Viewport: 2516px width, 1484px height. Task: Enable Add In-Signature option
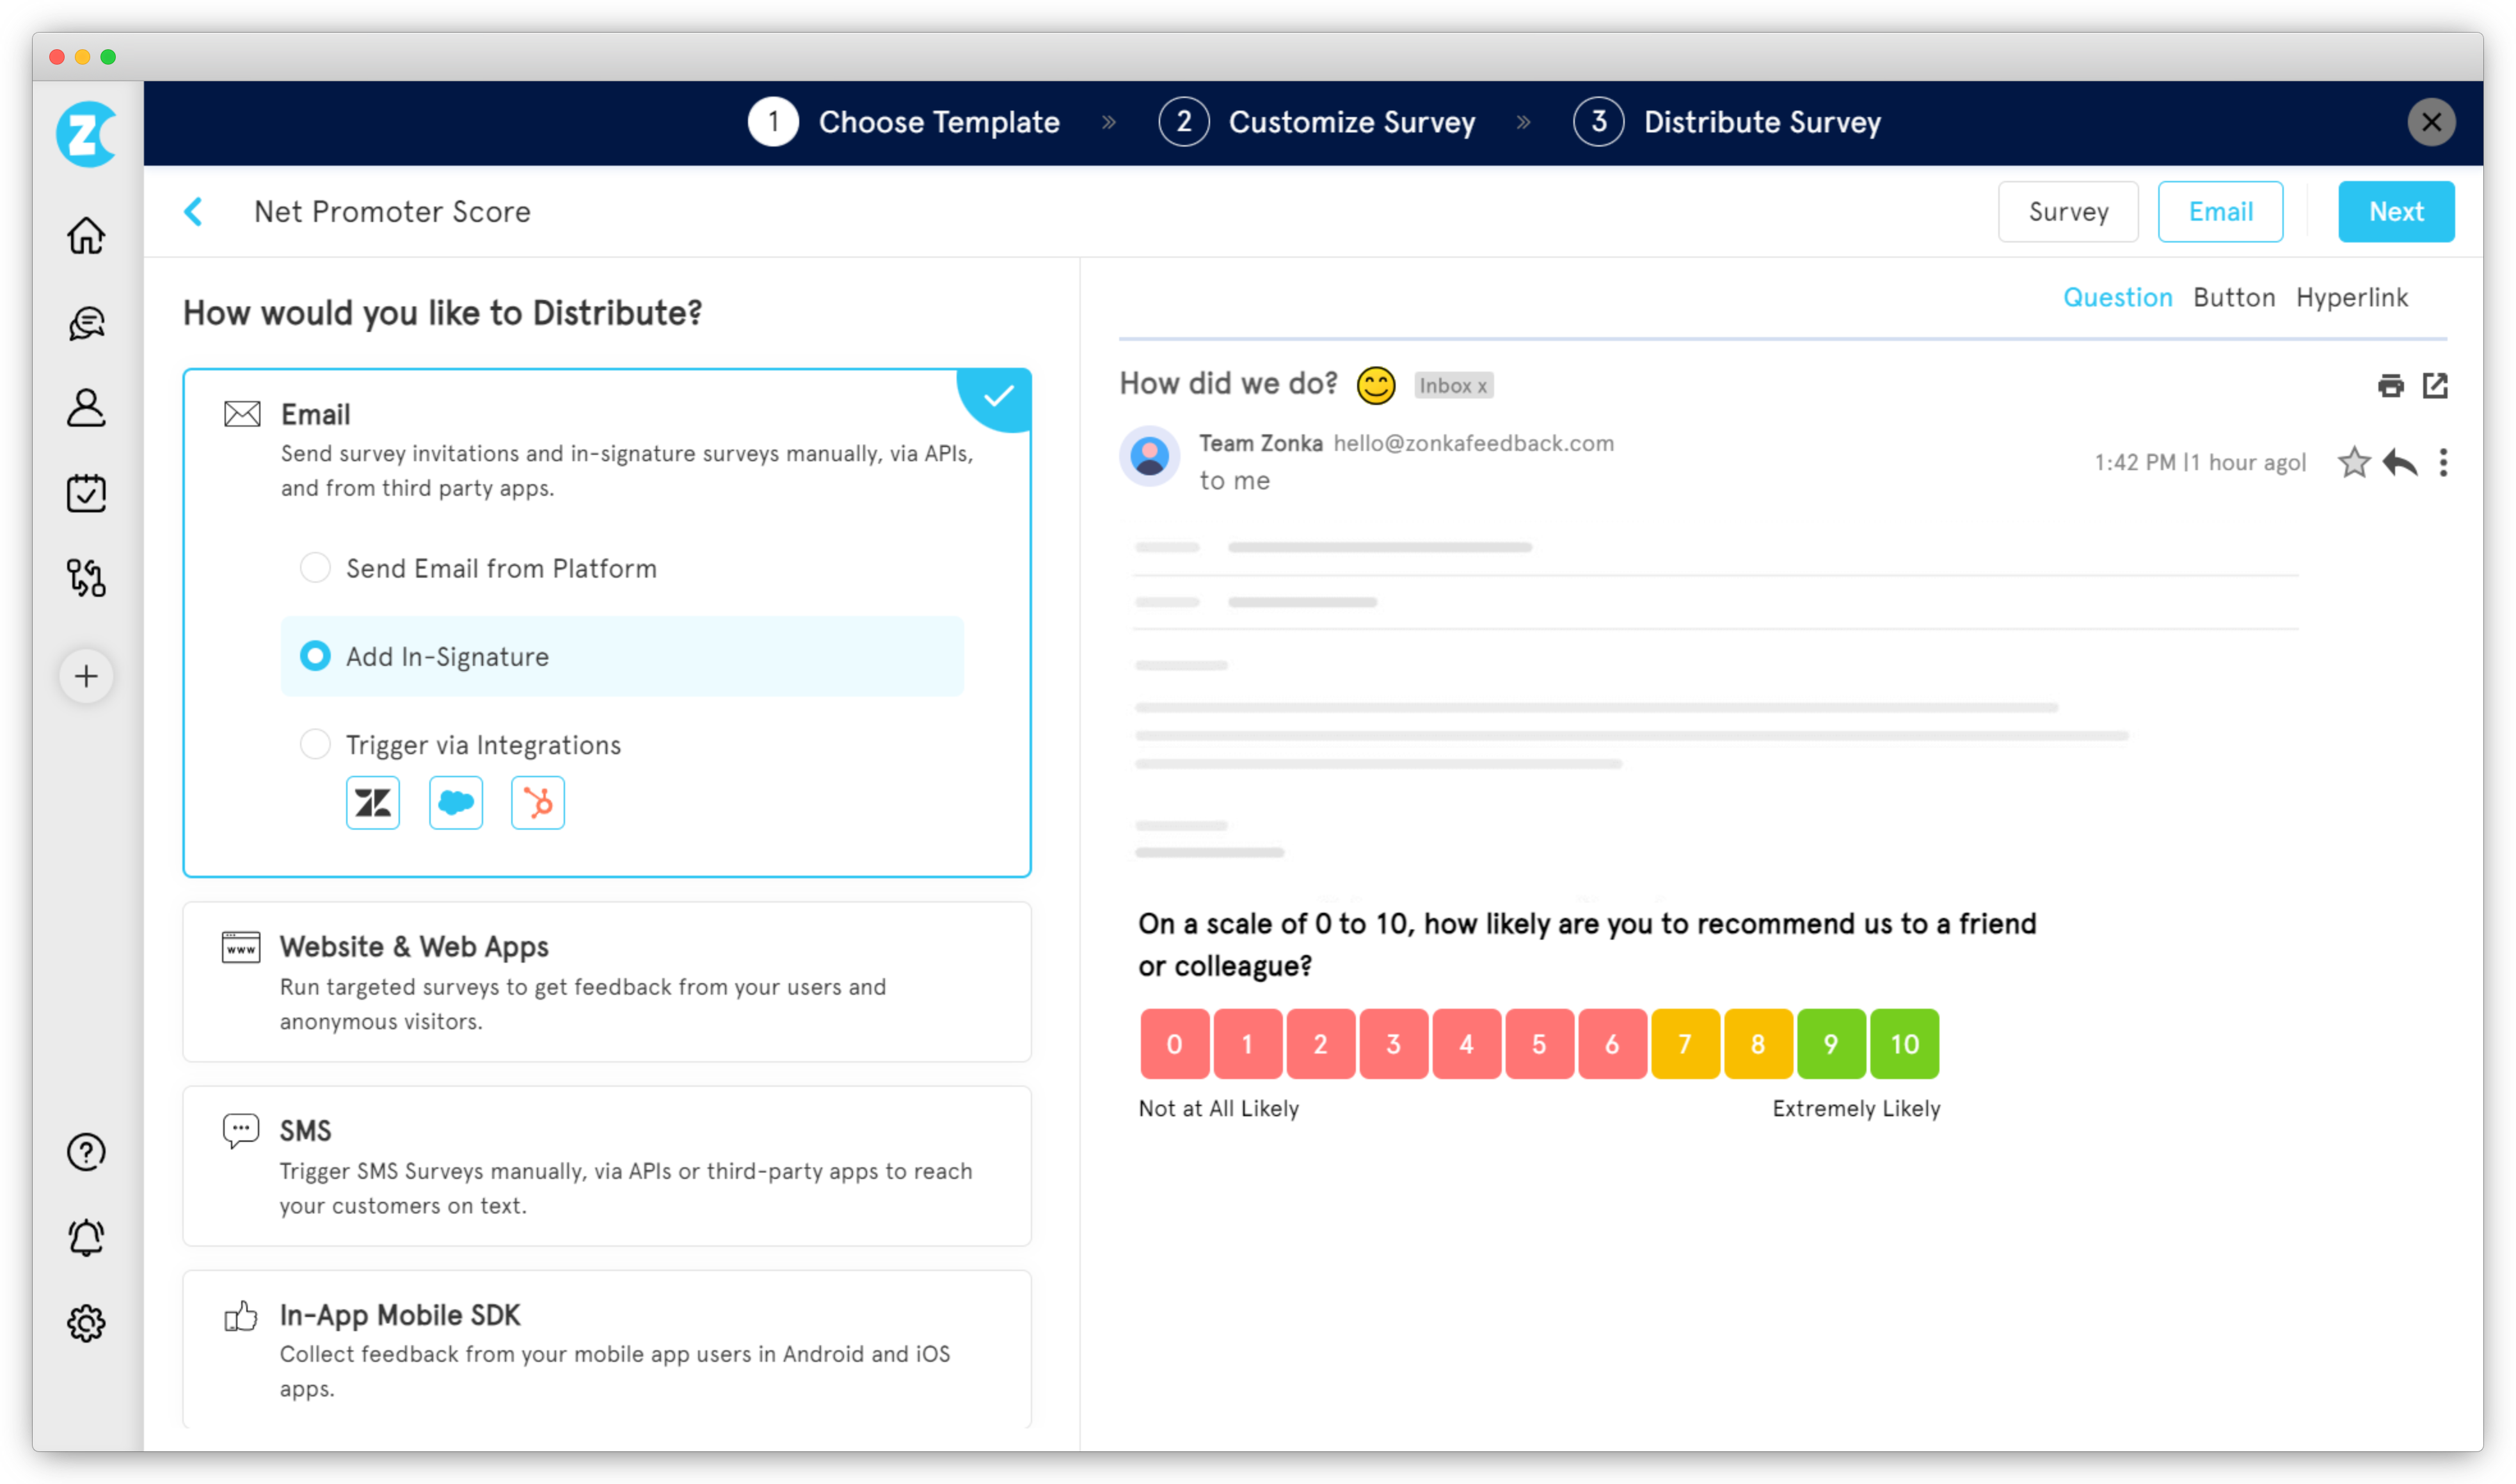click(315, 656)
